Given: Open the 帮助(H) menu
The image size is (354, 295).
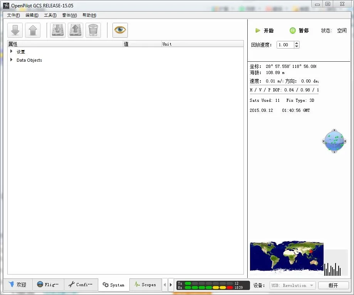Looking at the screenshot, I should click(x=89, y=15).
